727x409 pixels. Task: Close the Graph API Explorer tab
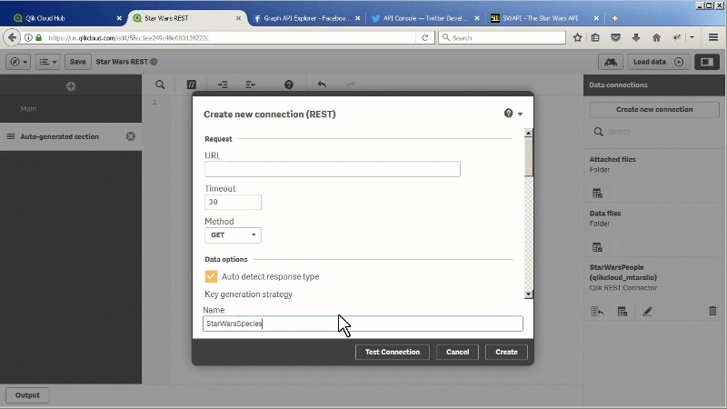357,18
